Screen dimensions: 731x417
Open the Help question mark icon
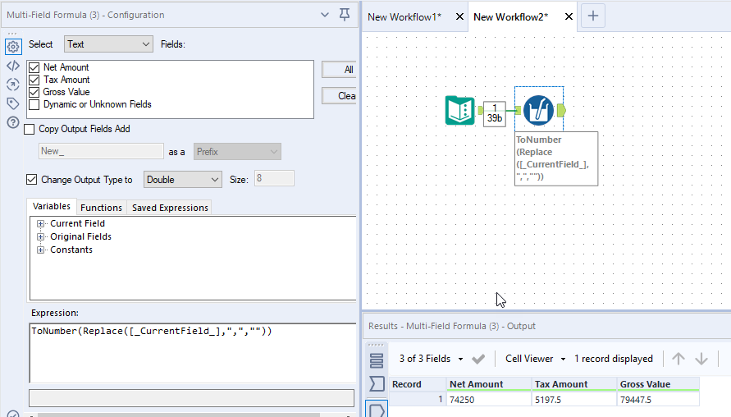click(13, 122)
